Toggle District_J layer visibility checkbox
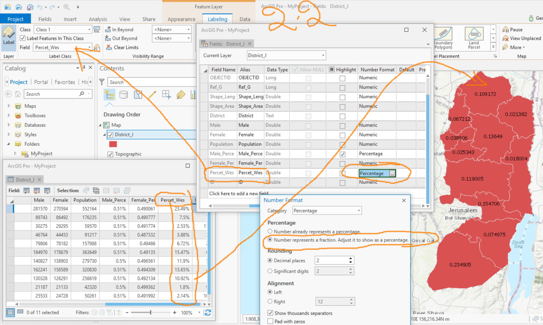 pos(110,135)
